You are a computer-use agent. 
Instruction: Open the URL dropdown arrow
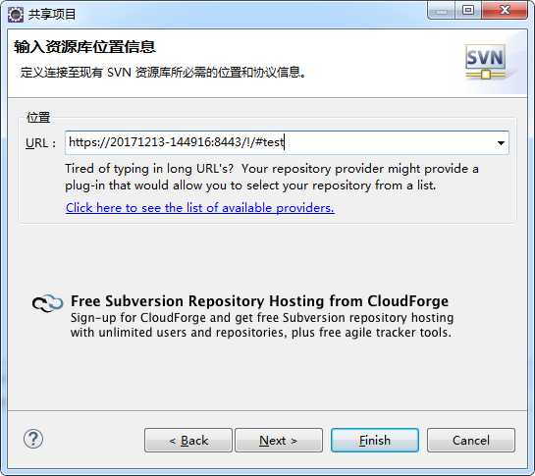(501, 143)
